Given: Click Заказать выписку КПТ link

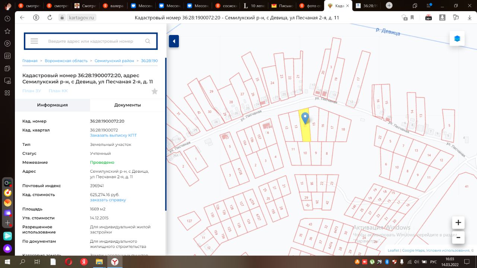Looking at the screenshot, I should [113, 135].
